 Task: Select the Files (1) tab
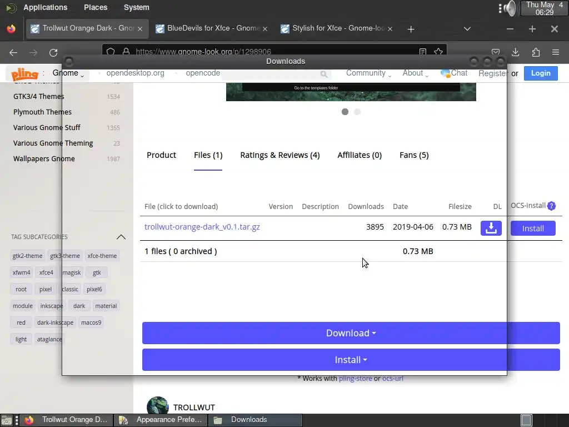(x=208, y=156)
